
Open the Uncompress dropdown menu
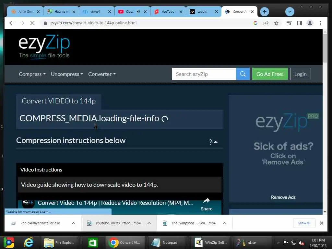tap(67, 74)
